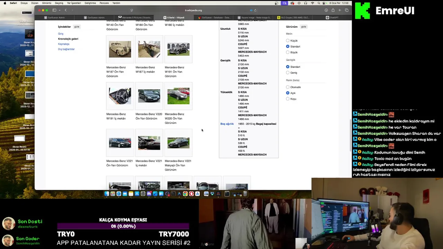Jump to Kaynakça section
The width and height of the screenshot is (443, 249).
[64, 44]
